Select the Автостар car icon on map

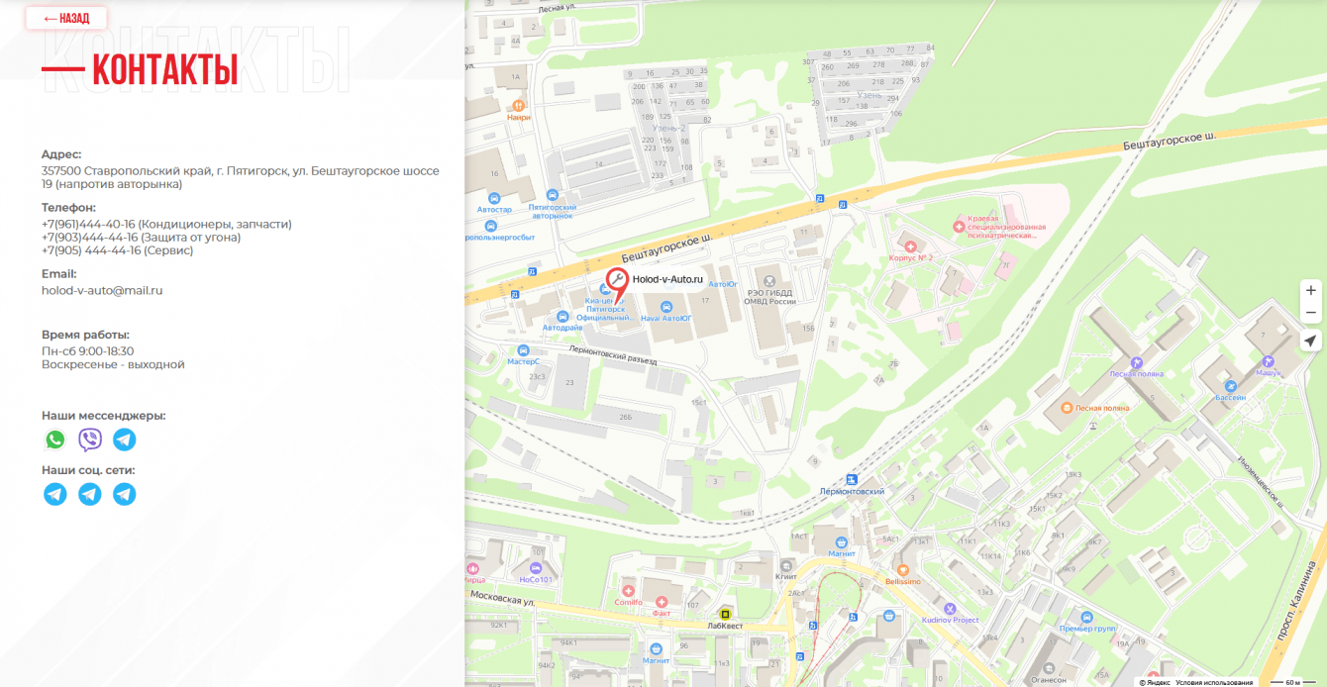[494, 197]
